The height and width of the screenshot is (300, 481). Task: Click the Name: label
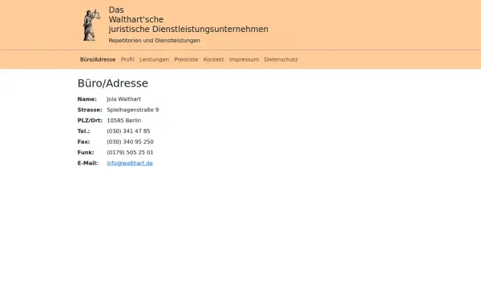point(87,99)
